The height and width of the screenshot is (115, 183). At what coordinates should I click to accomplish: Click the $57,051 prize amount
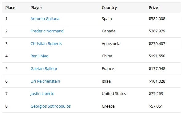tap(156, 106)
